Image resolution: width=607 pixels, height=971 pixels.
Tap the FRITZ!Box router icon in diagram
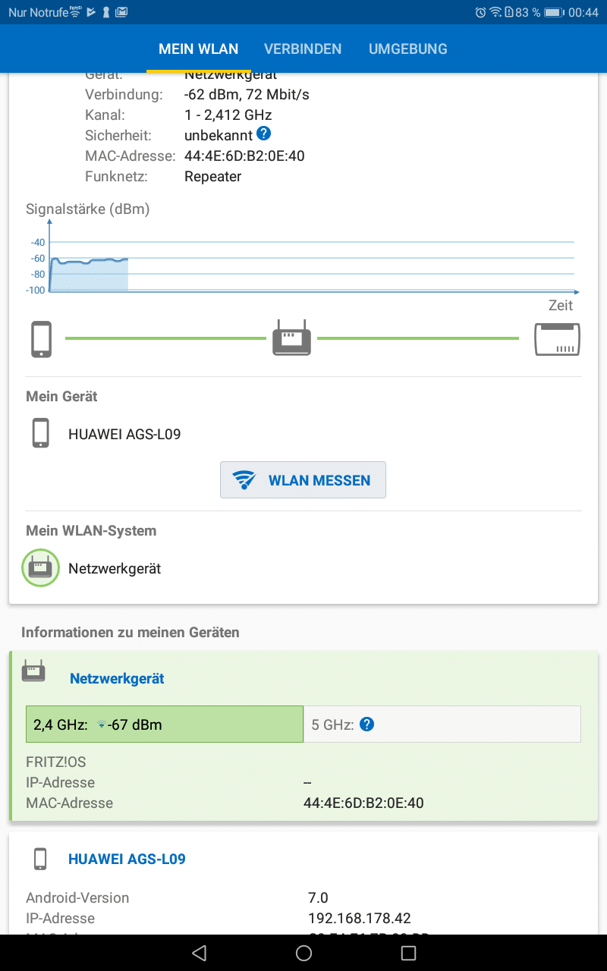(x=557, y=339)
